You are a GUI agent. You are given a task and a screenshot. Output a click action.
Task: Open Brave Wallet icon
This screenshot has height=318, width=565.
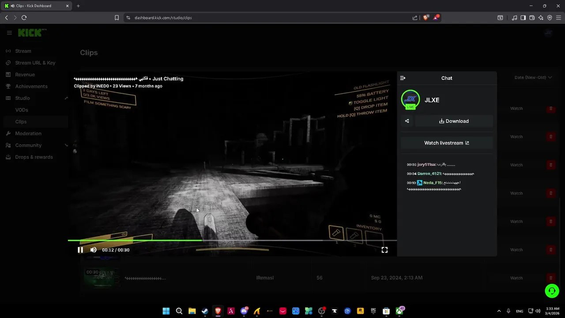(x=532, y=18)
